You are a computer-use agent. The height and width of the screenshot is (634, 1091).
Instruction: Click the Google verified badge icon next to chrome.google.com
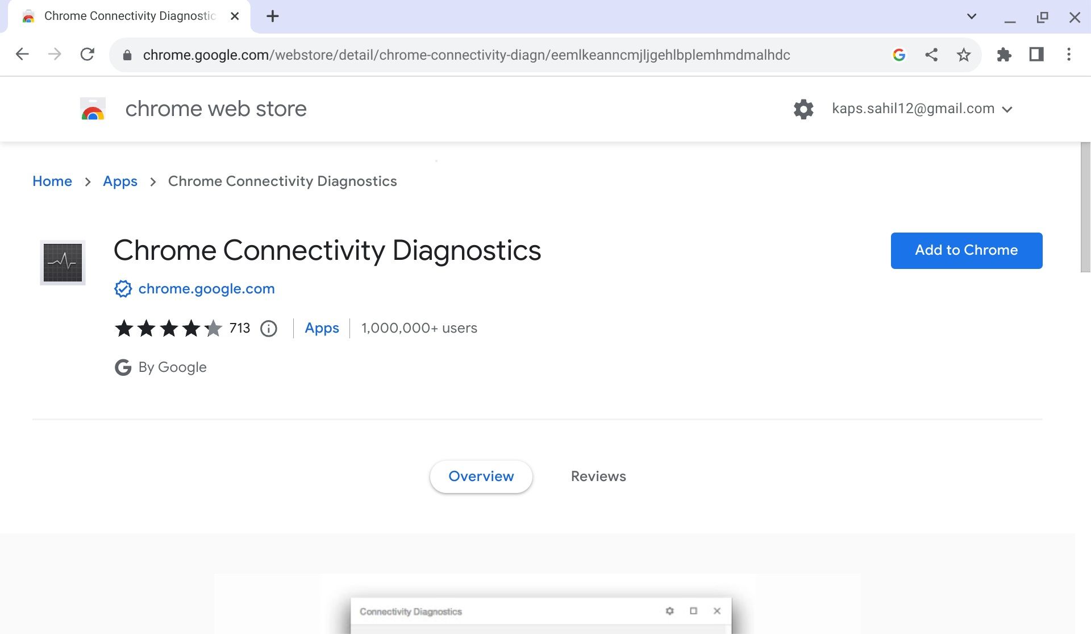pyautogui.click(x=122, y=288)
